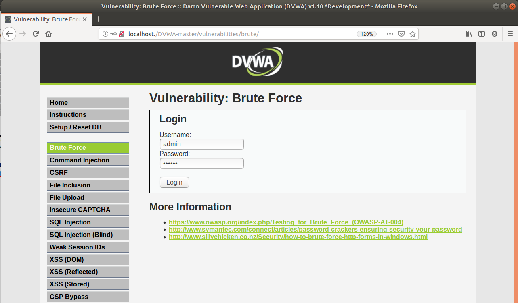
Task: Click the 'Vulnerability: Brute Force' page heading
Action: coord(226,98)
